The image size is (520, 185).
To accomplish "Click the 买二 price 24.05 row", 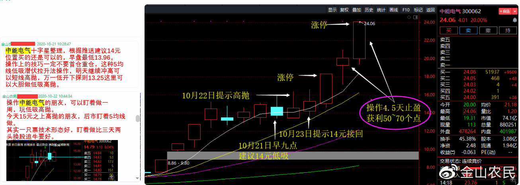I will (x=479, y=78).
